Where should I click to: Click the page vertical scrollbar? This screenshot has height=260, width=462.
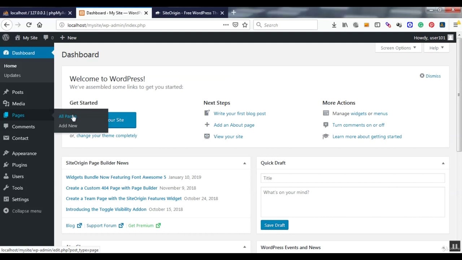[459, 94]
